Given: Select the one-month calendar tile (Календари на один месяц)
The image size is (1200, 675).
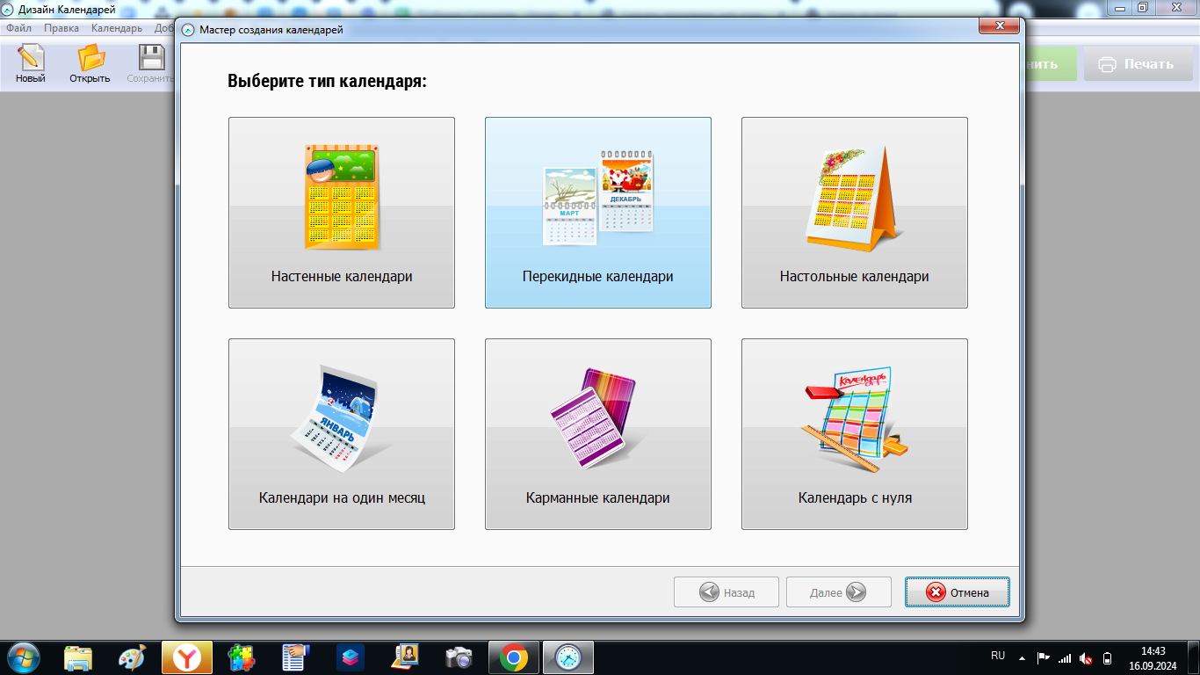Looking at the screenshot, I should point(341,434).
